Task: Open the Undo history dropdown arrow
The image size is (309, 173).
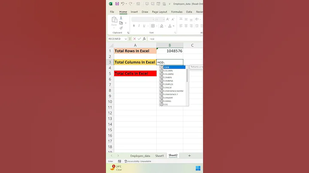Action: click(126, 4)
